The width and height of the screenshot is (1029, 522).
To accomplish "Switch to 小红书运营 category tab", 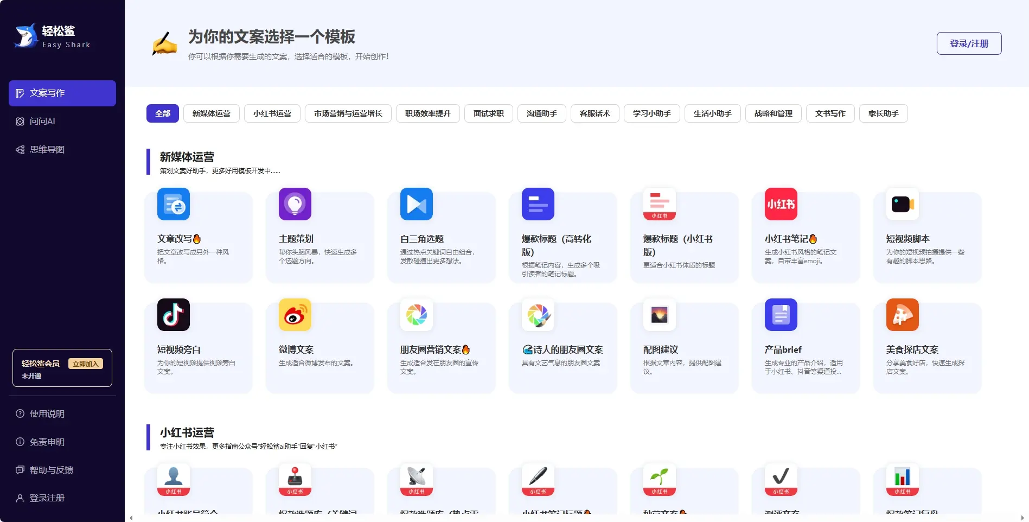I will [272, 113].
